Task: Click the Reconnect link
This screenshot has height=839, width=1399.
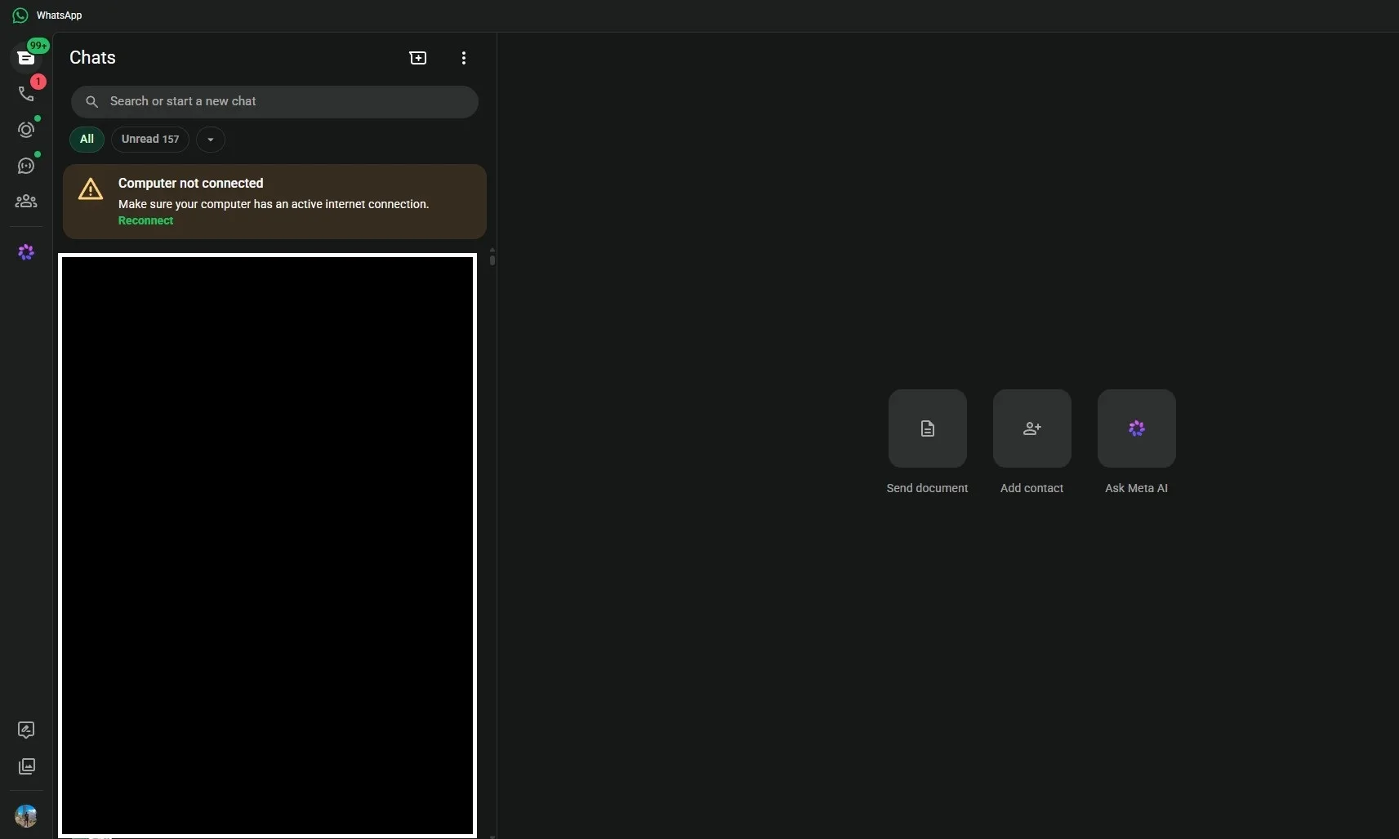Action: point(145,220)
